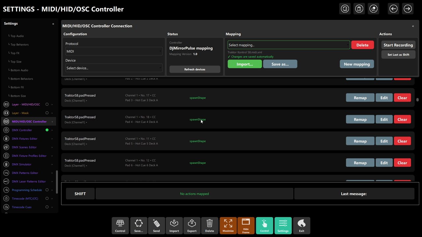422x237 pixels.
Task: Open DMX Patterns Editor in the sidebar
Action: (x=25, y=173)
